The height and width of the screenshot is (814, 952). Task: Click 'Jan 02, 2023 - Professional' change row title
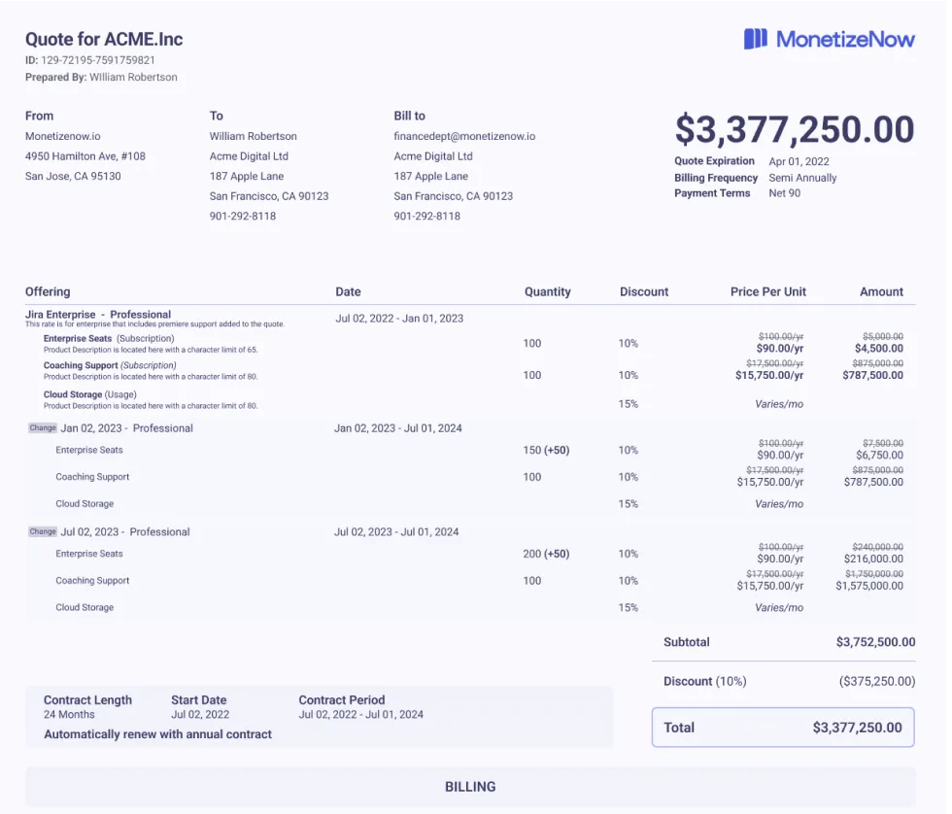(126, 428)
